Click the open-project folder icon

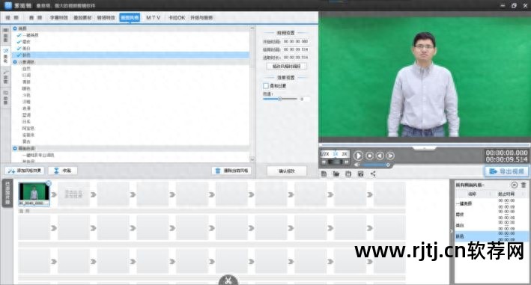click(336, 174)
